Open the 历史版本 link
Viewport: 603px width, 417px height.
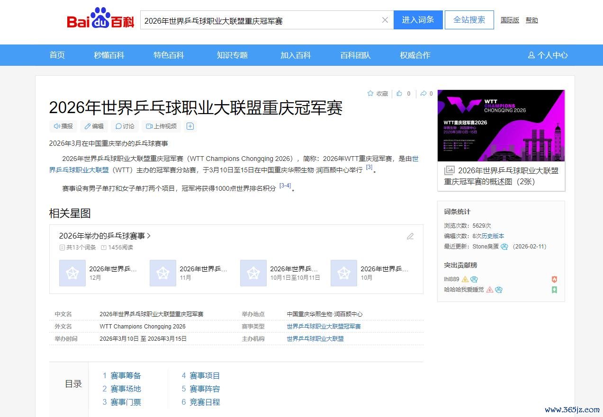pyautogui.click(x=493, y=236)
